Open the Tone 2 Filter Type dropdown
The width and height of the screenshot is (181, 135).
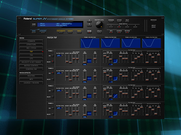[60, 73]
